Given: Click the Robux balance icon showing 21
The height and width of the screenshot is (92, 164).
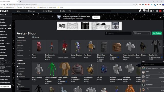Looking at the screenshot, I should (151, 11).
